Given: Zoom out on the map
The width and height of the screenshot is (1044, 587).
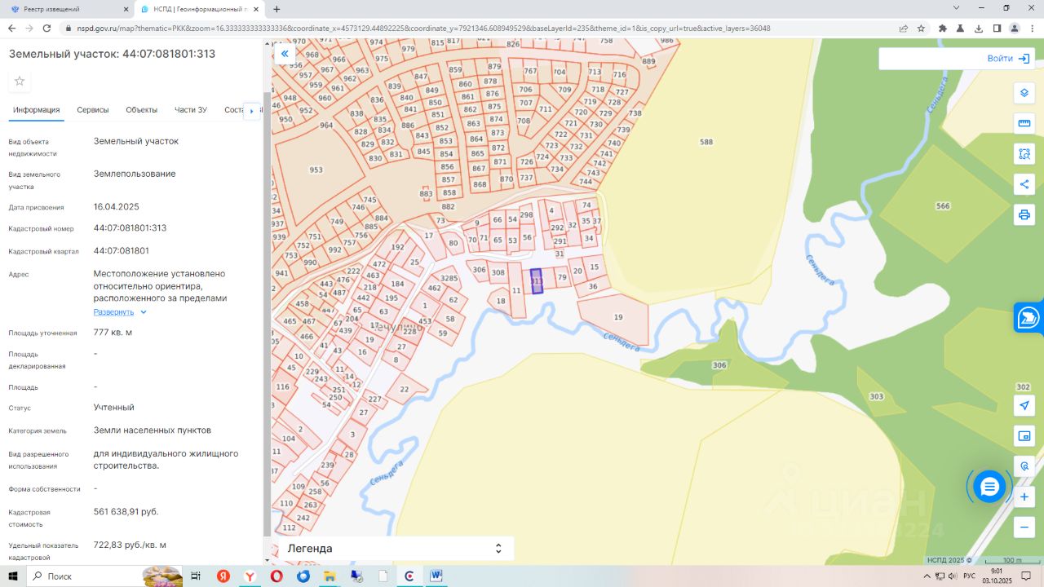Looking at the screenshot, I should 1024,527.
